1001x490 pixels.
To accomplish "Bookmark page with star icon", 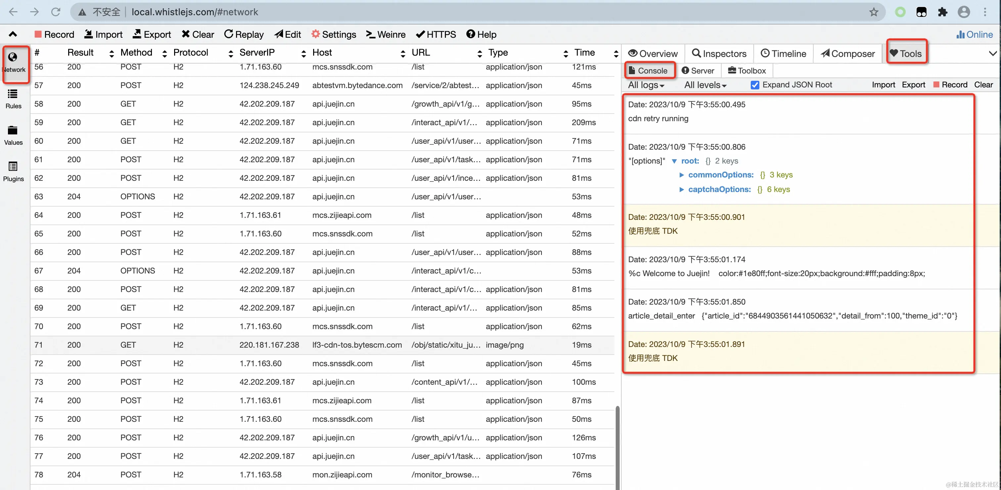I will click(874, 12).
